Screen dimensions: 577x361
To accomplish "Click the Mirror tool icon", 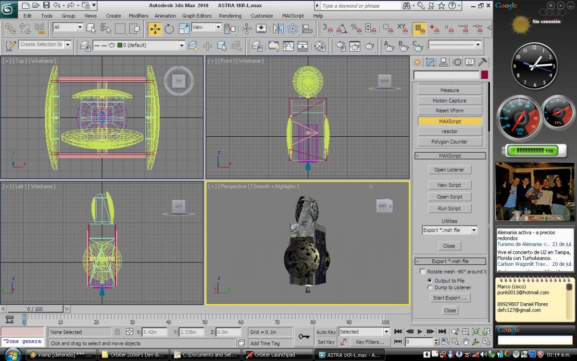I will [278, 29].
